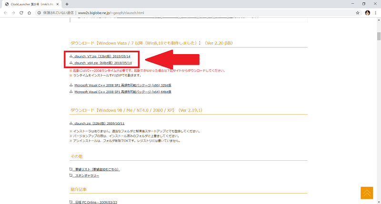Click the note starting バージョンアップの際は
Screen dimensions: 381x204
coord(125,136)
